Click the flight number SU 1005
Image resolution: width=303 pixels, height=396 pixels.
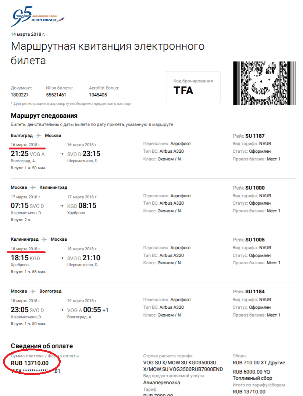[x=255, y=240]
